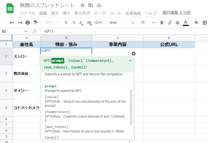Open the 挿入 menu
The height and width of the screenshot is (143, 208).
66,13
